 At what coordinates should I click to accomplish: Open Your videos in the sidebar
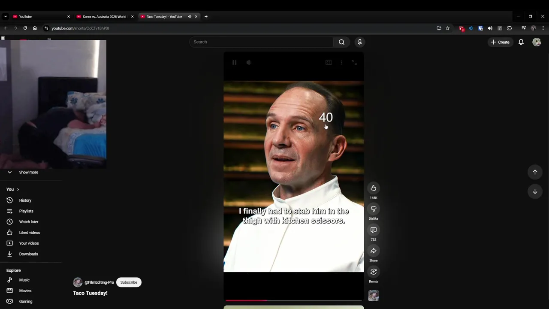tap(29, 243)
